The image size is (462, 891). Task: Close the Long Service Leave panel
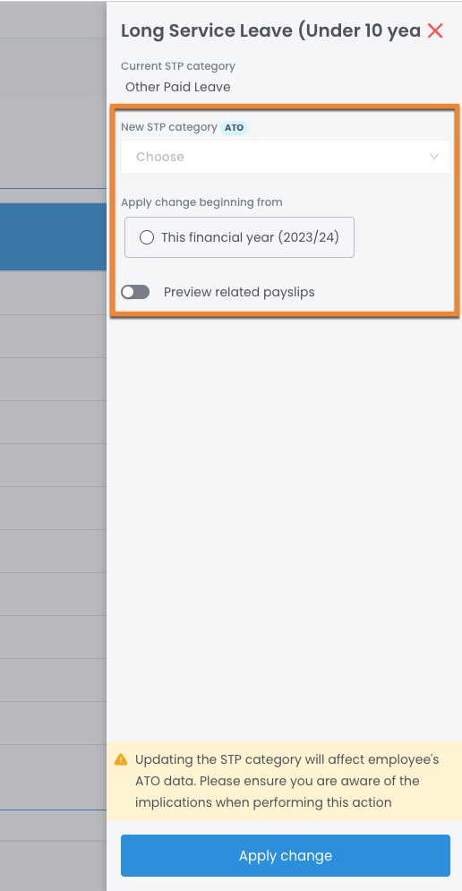click(435, 30)
